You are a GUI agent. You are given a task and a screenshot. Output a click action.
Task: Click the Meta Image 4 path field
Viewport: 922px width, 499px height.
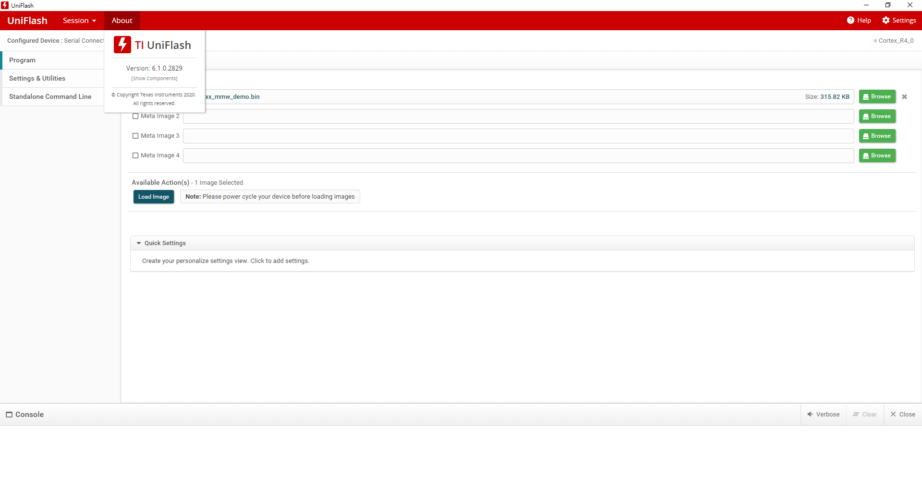(518, 155)
